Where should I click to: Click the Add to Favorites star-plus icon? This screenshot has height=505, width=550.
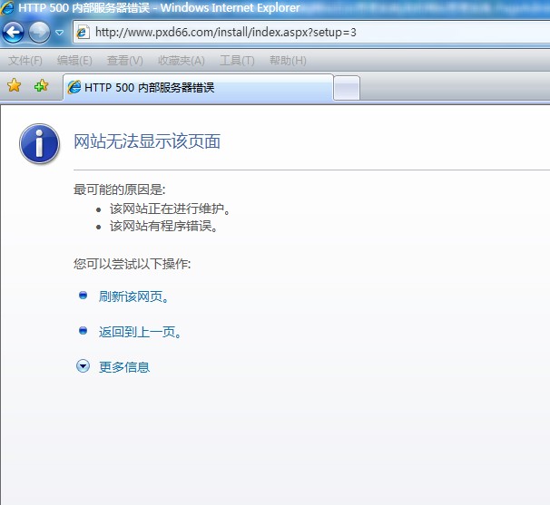click(x=41, y=87)
